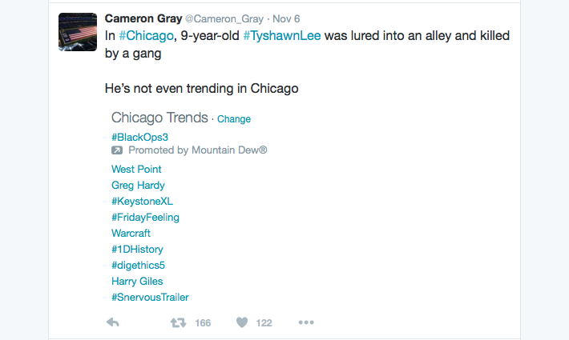569x340 pixels.
Task: Click Change next to Chicago Trends
Action: tap(234, 119)
